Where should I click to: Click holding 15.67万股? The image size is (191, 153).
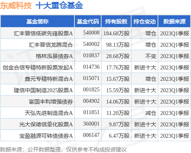[118, 79]
